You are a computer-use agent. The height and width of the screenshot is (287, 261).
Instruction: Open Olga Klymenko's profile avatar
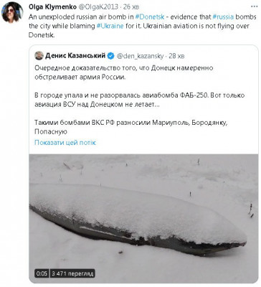coord(12,12)
